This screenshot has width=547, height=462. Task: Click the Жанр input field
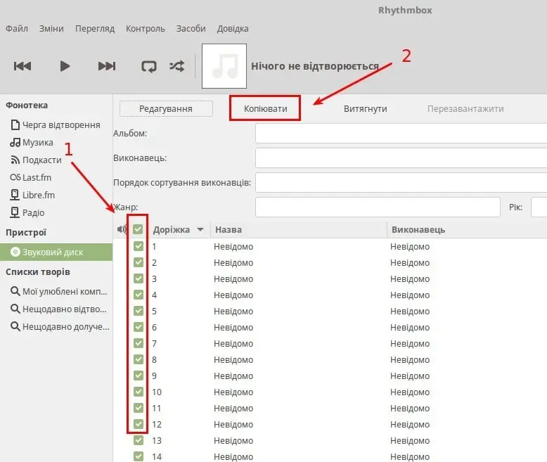click(x=378, y=207)
